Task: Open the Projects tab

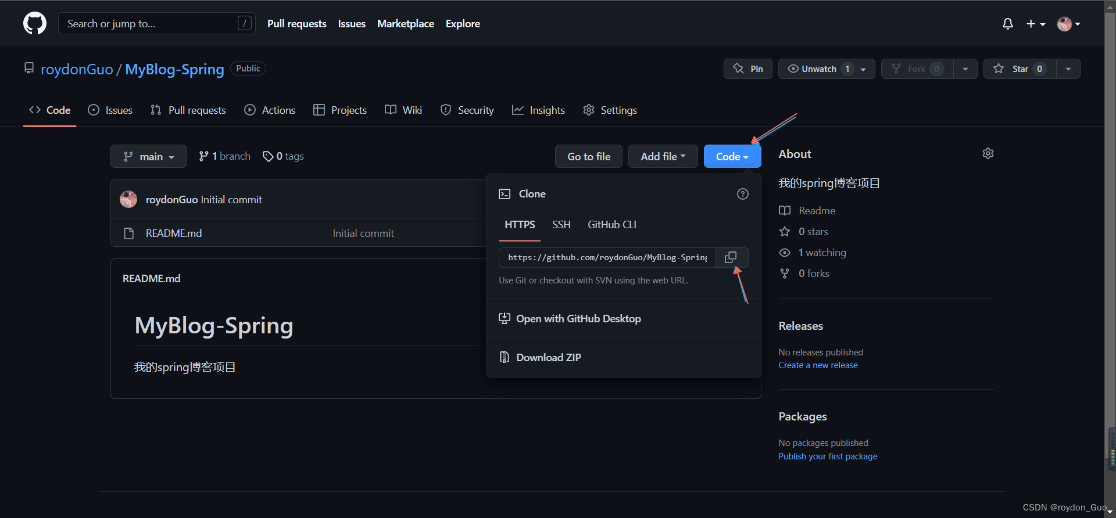Action: [x=340, y=110]
